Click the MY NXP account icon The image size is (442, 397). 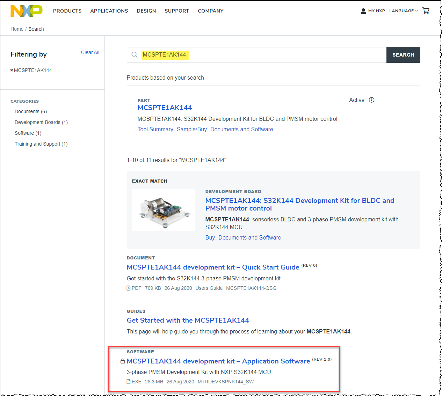(x=363, y=11)
